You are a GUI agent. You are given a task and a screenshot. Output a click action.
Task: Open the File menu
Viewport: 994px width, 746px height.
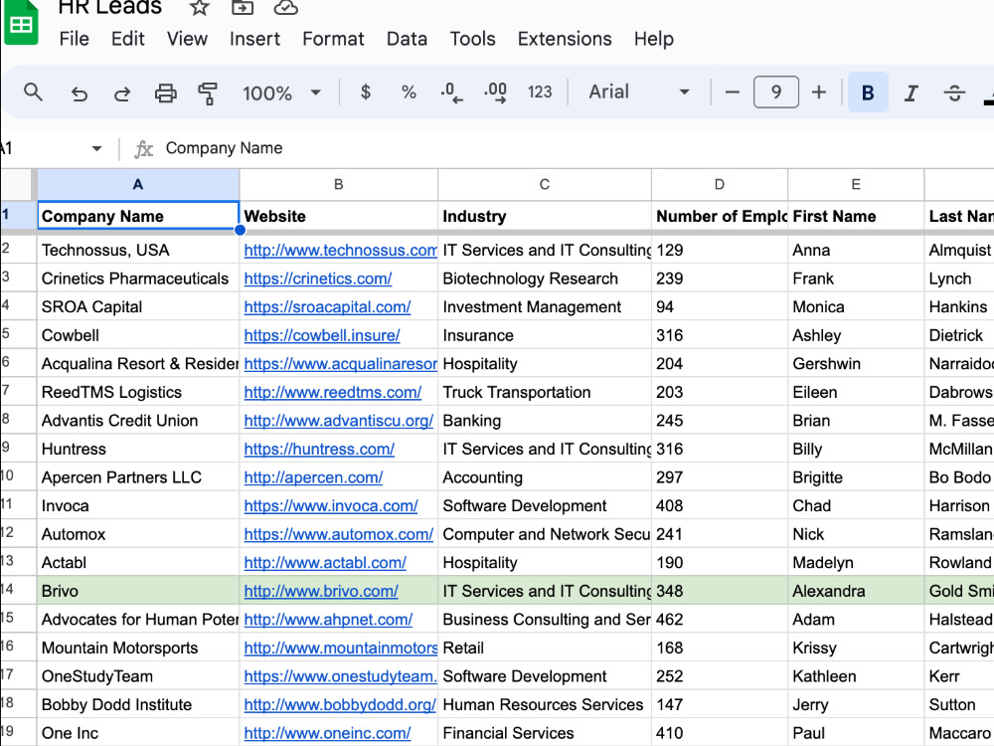(x=75, y=39)
